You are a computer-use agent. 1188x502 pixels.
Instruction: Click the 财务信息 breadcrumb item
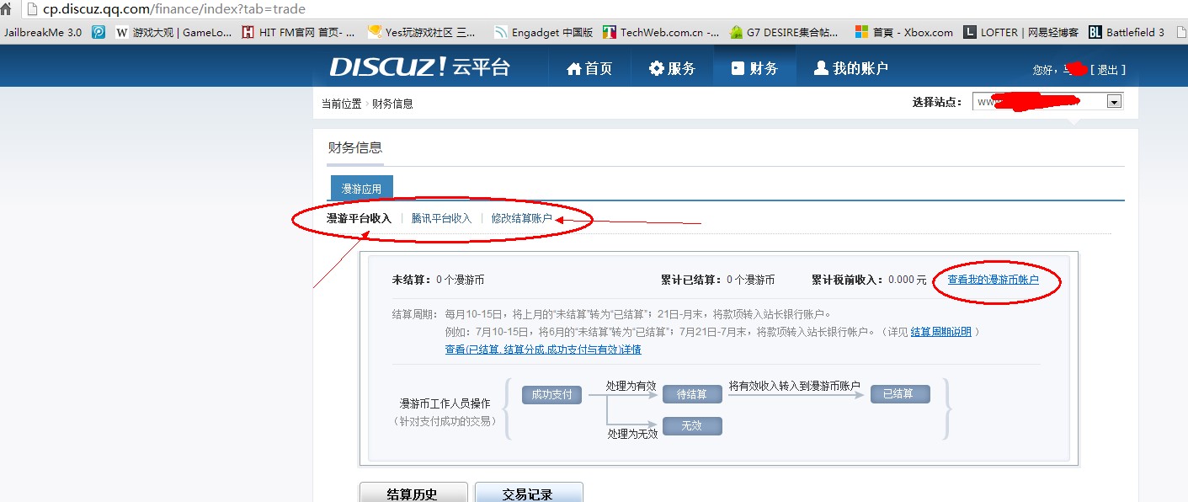[x=392, y=104]
